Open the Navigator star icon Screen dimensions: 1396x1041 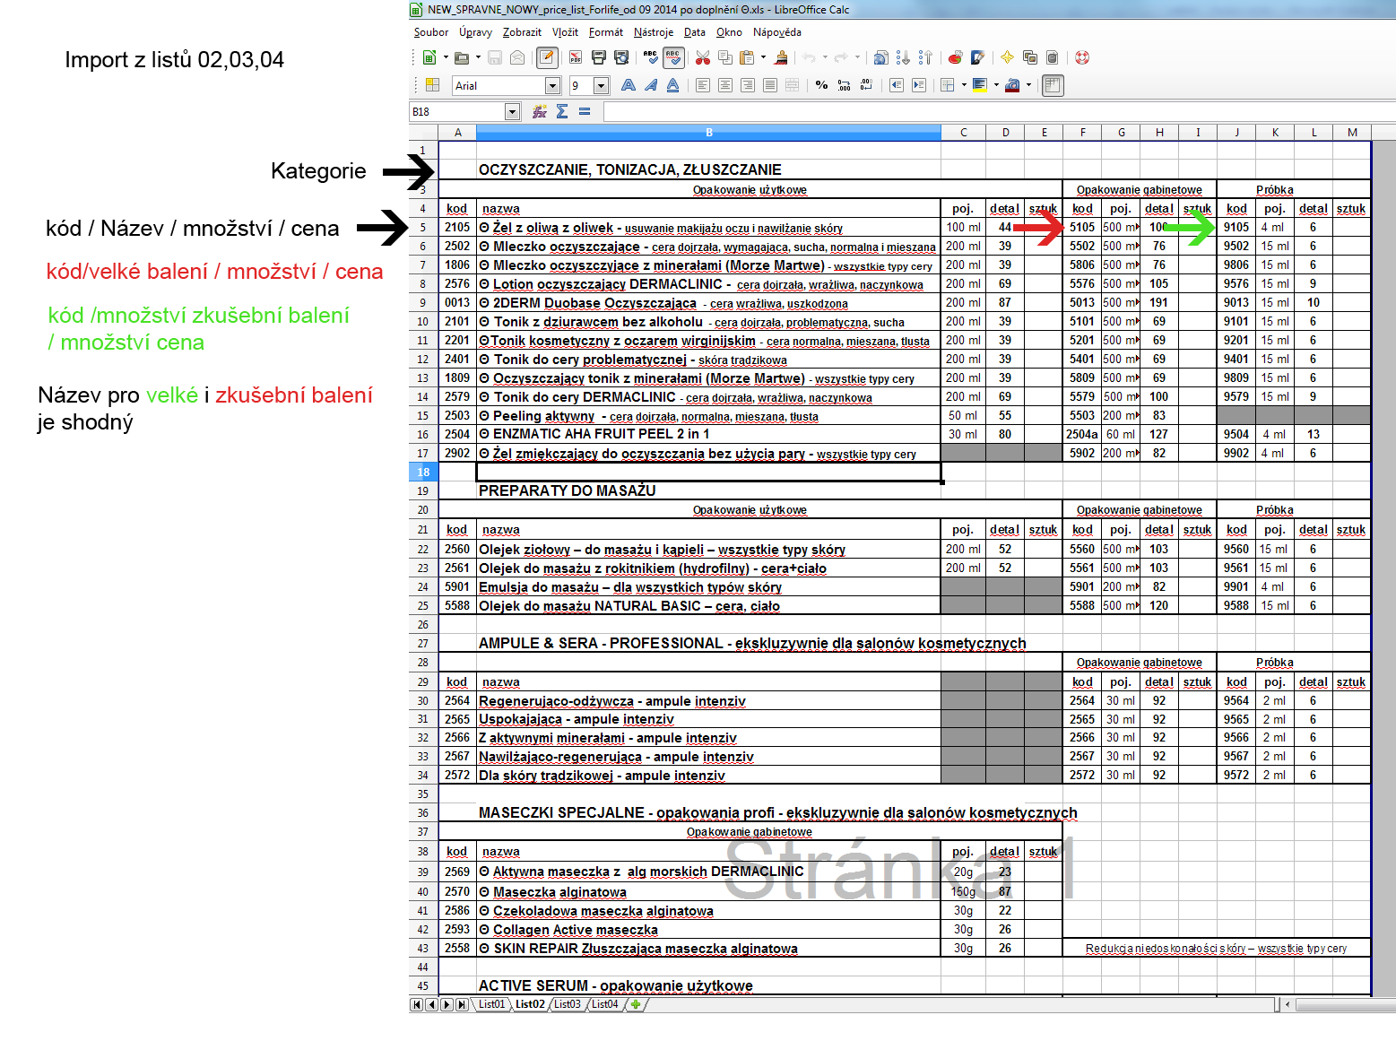pos(1007,57)
